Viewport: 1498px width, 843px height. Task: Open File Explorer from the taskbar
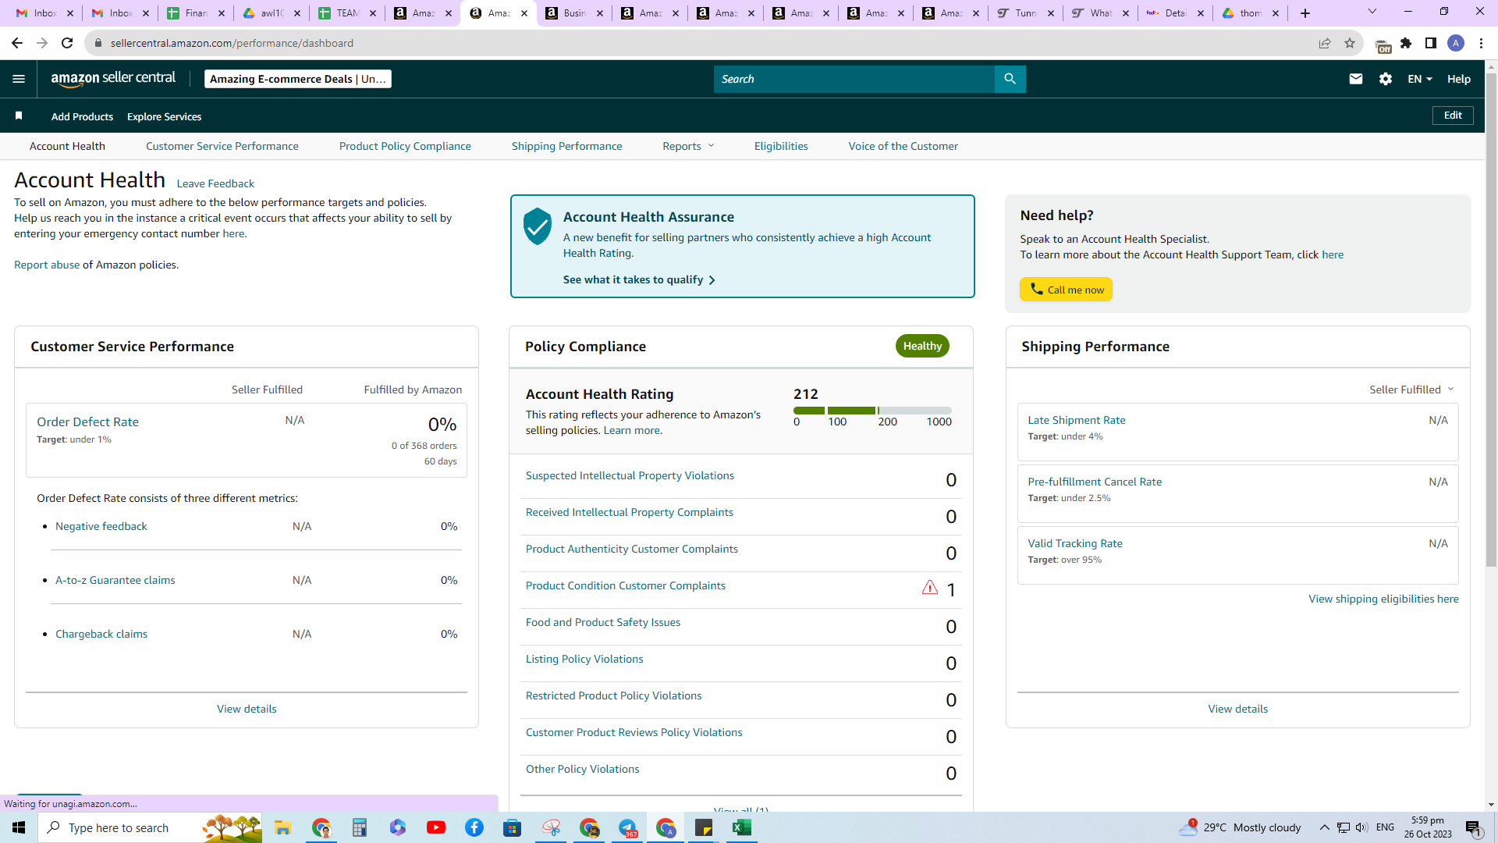(x=282, y=827)
